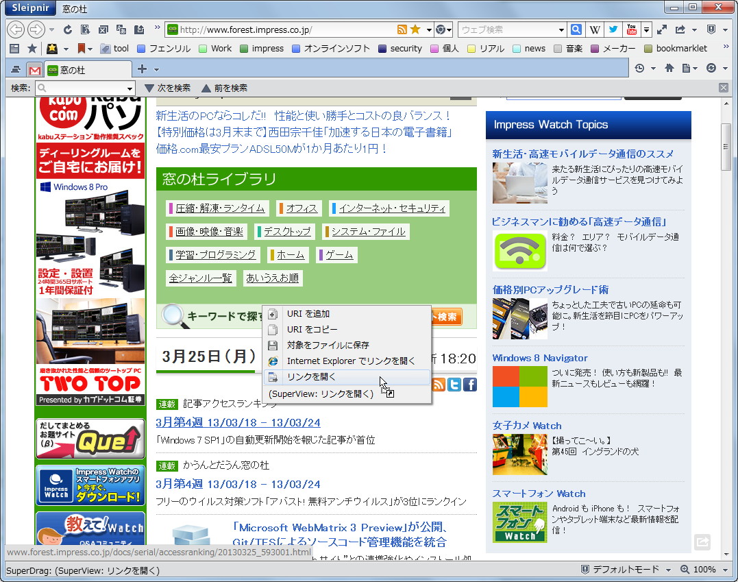Open the Gmail pinned tab
738x582 pixels.
34,70
